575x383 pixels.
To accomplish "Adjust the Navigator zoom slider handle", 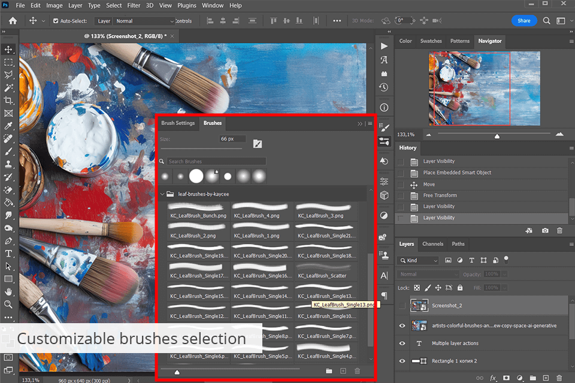I will pos(497,136).
